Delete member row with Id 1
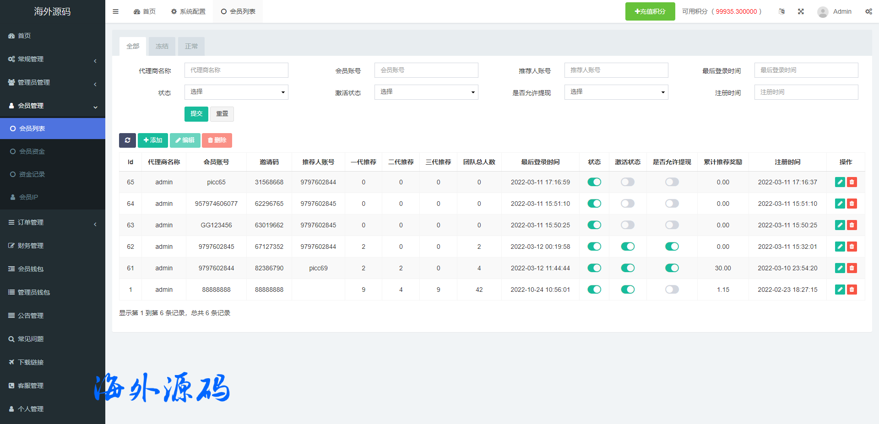879x424 pixels. point(852,290)
